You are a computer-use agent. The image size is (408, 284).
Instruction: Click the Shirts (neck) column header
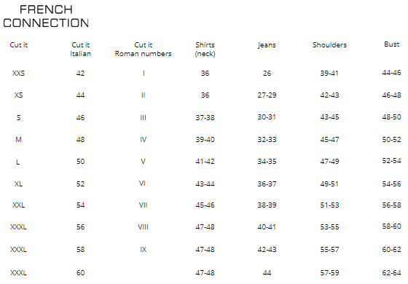[205, 50]
